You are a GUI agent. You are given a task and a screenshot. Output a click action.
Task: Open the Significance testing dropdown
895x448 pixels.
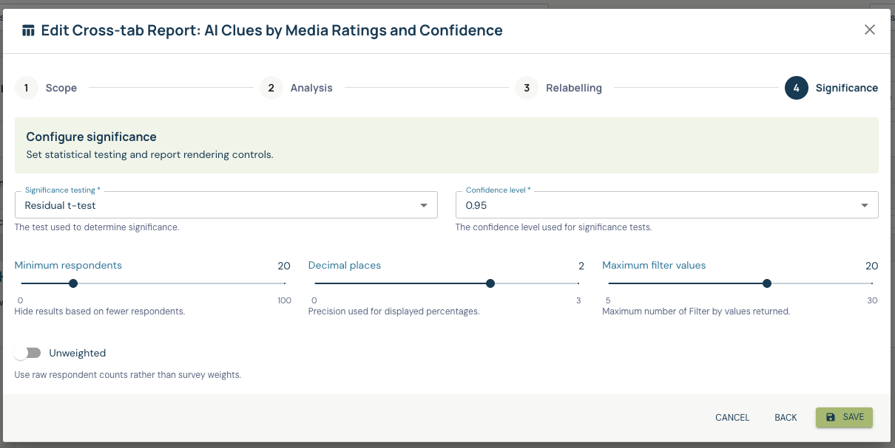point(226,205)
